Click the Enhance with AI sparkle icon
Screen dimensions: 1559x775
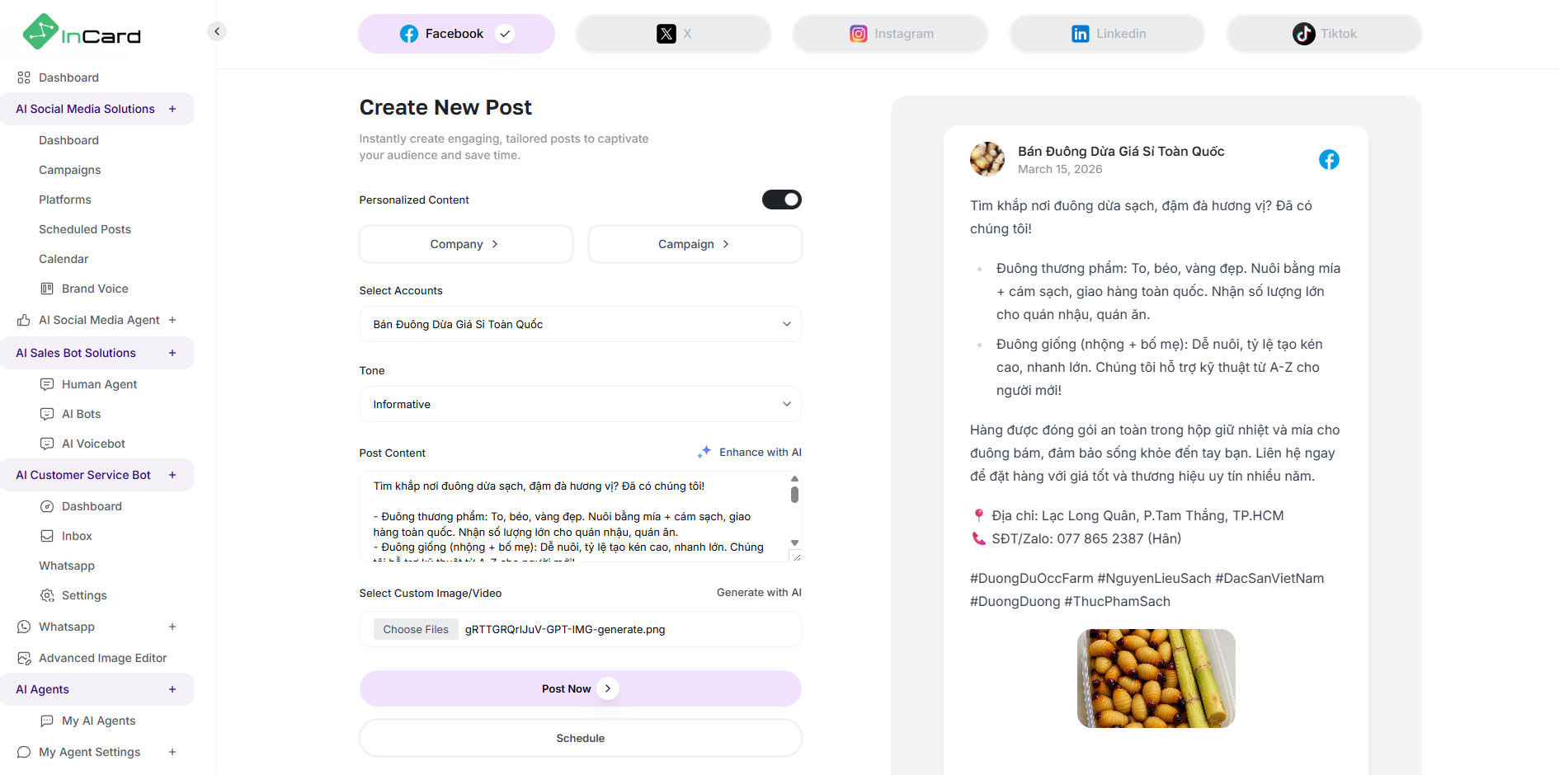(704, 451)
